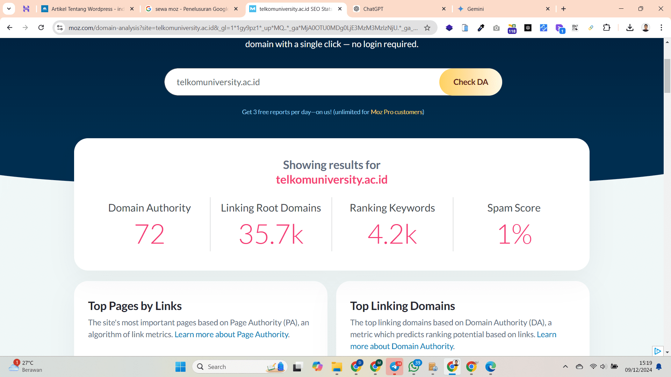Open the extension showing badge 118
The height and width of the screenshot is (377, 671).
tap(512, 28)
